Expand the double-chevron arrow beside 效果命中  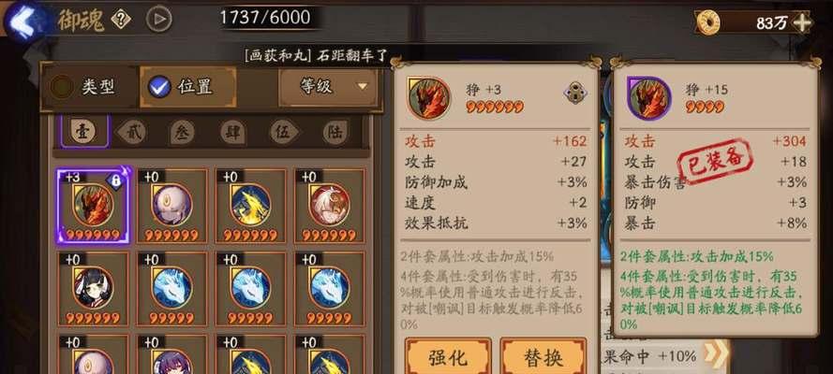[715, 353]
